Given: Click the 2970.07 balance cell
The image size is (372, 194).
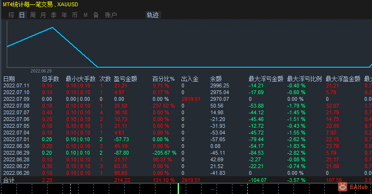Looking at the screenshot, I should pyautogui.click(x=220, y=99).
